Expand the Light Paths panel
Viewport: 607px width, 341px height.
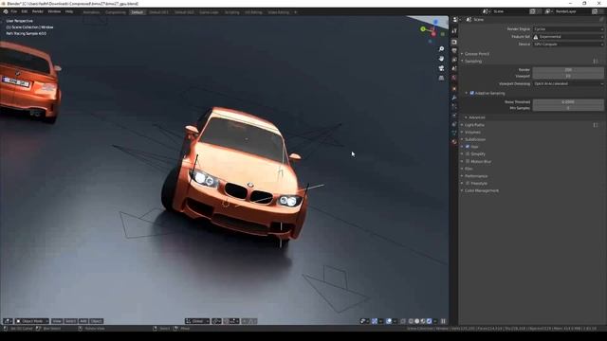tap(474, 125)
